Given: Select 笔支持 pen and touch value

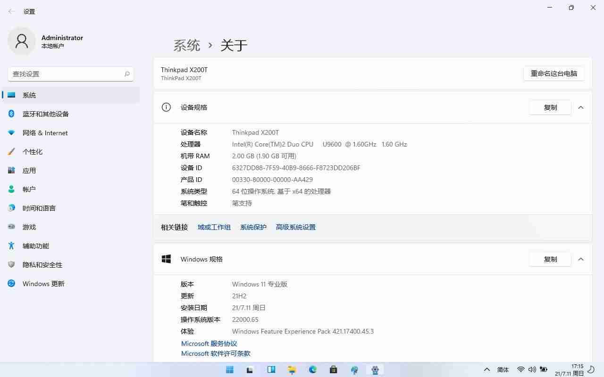Looking at the screenshot, I should [242, 203].
